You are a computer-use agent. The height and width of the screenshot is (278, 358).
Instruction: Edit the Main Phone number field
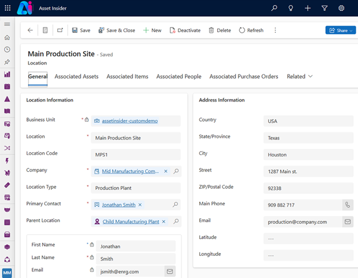point(303,205)
